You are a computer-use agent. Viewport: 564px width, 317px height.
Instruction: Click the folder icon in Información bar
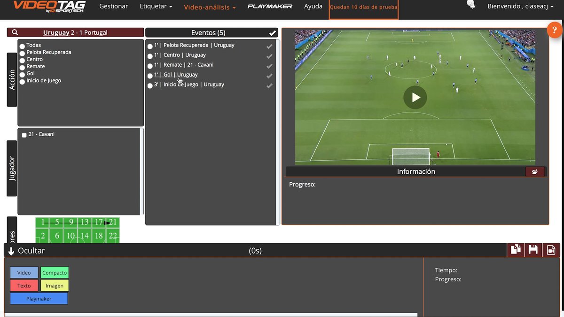[x=535, y=172]
